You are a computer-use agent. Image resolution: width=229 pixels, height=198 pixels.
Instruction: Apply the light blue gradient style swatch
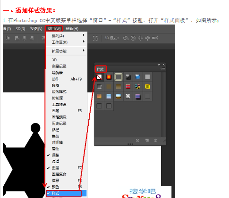(109, 96)
